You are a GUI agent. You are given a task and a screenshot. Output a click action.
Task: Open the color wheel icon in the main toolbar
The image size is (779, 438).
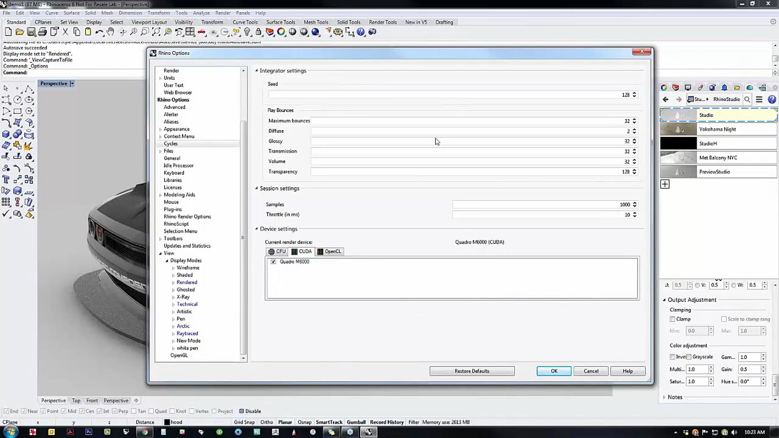click(281, 32)
